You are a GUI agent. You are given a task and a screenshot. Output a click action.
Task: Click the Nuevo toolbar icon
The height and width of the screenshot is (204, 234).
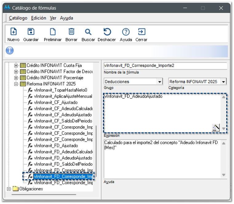point(14,32)
